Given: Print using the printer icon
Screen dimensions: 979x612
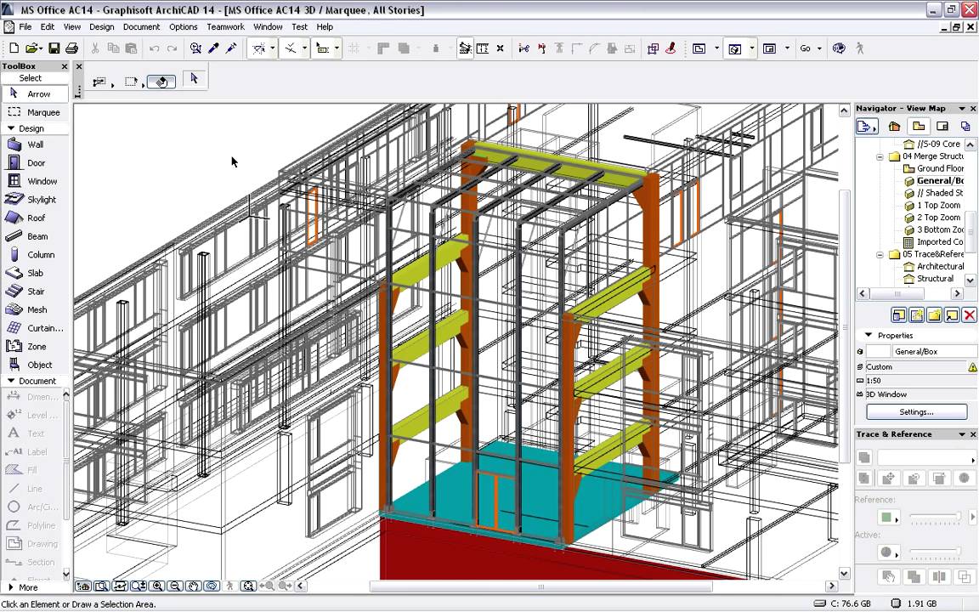Looking at the screenshot, I should [x=71, y=48].
